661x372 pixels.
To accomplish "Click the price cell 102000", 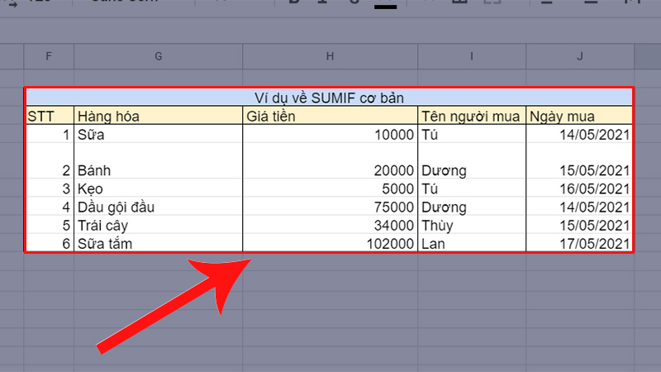I will pyautogui.click(x=330, y=243).
